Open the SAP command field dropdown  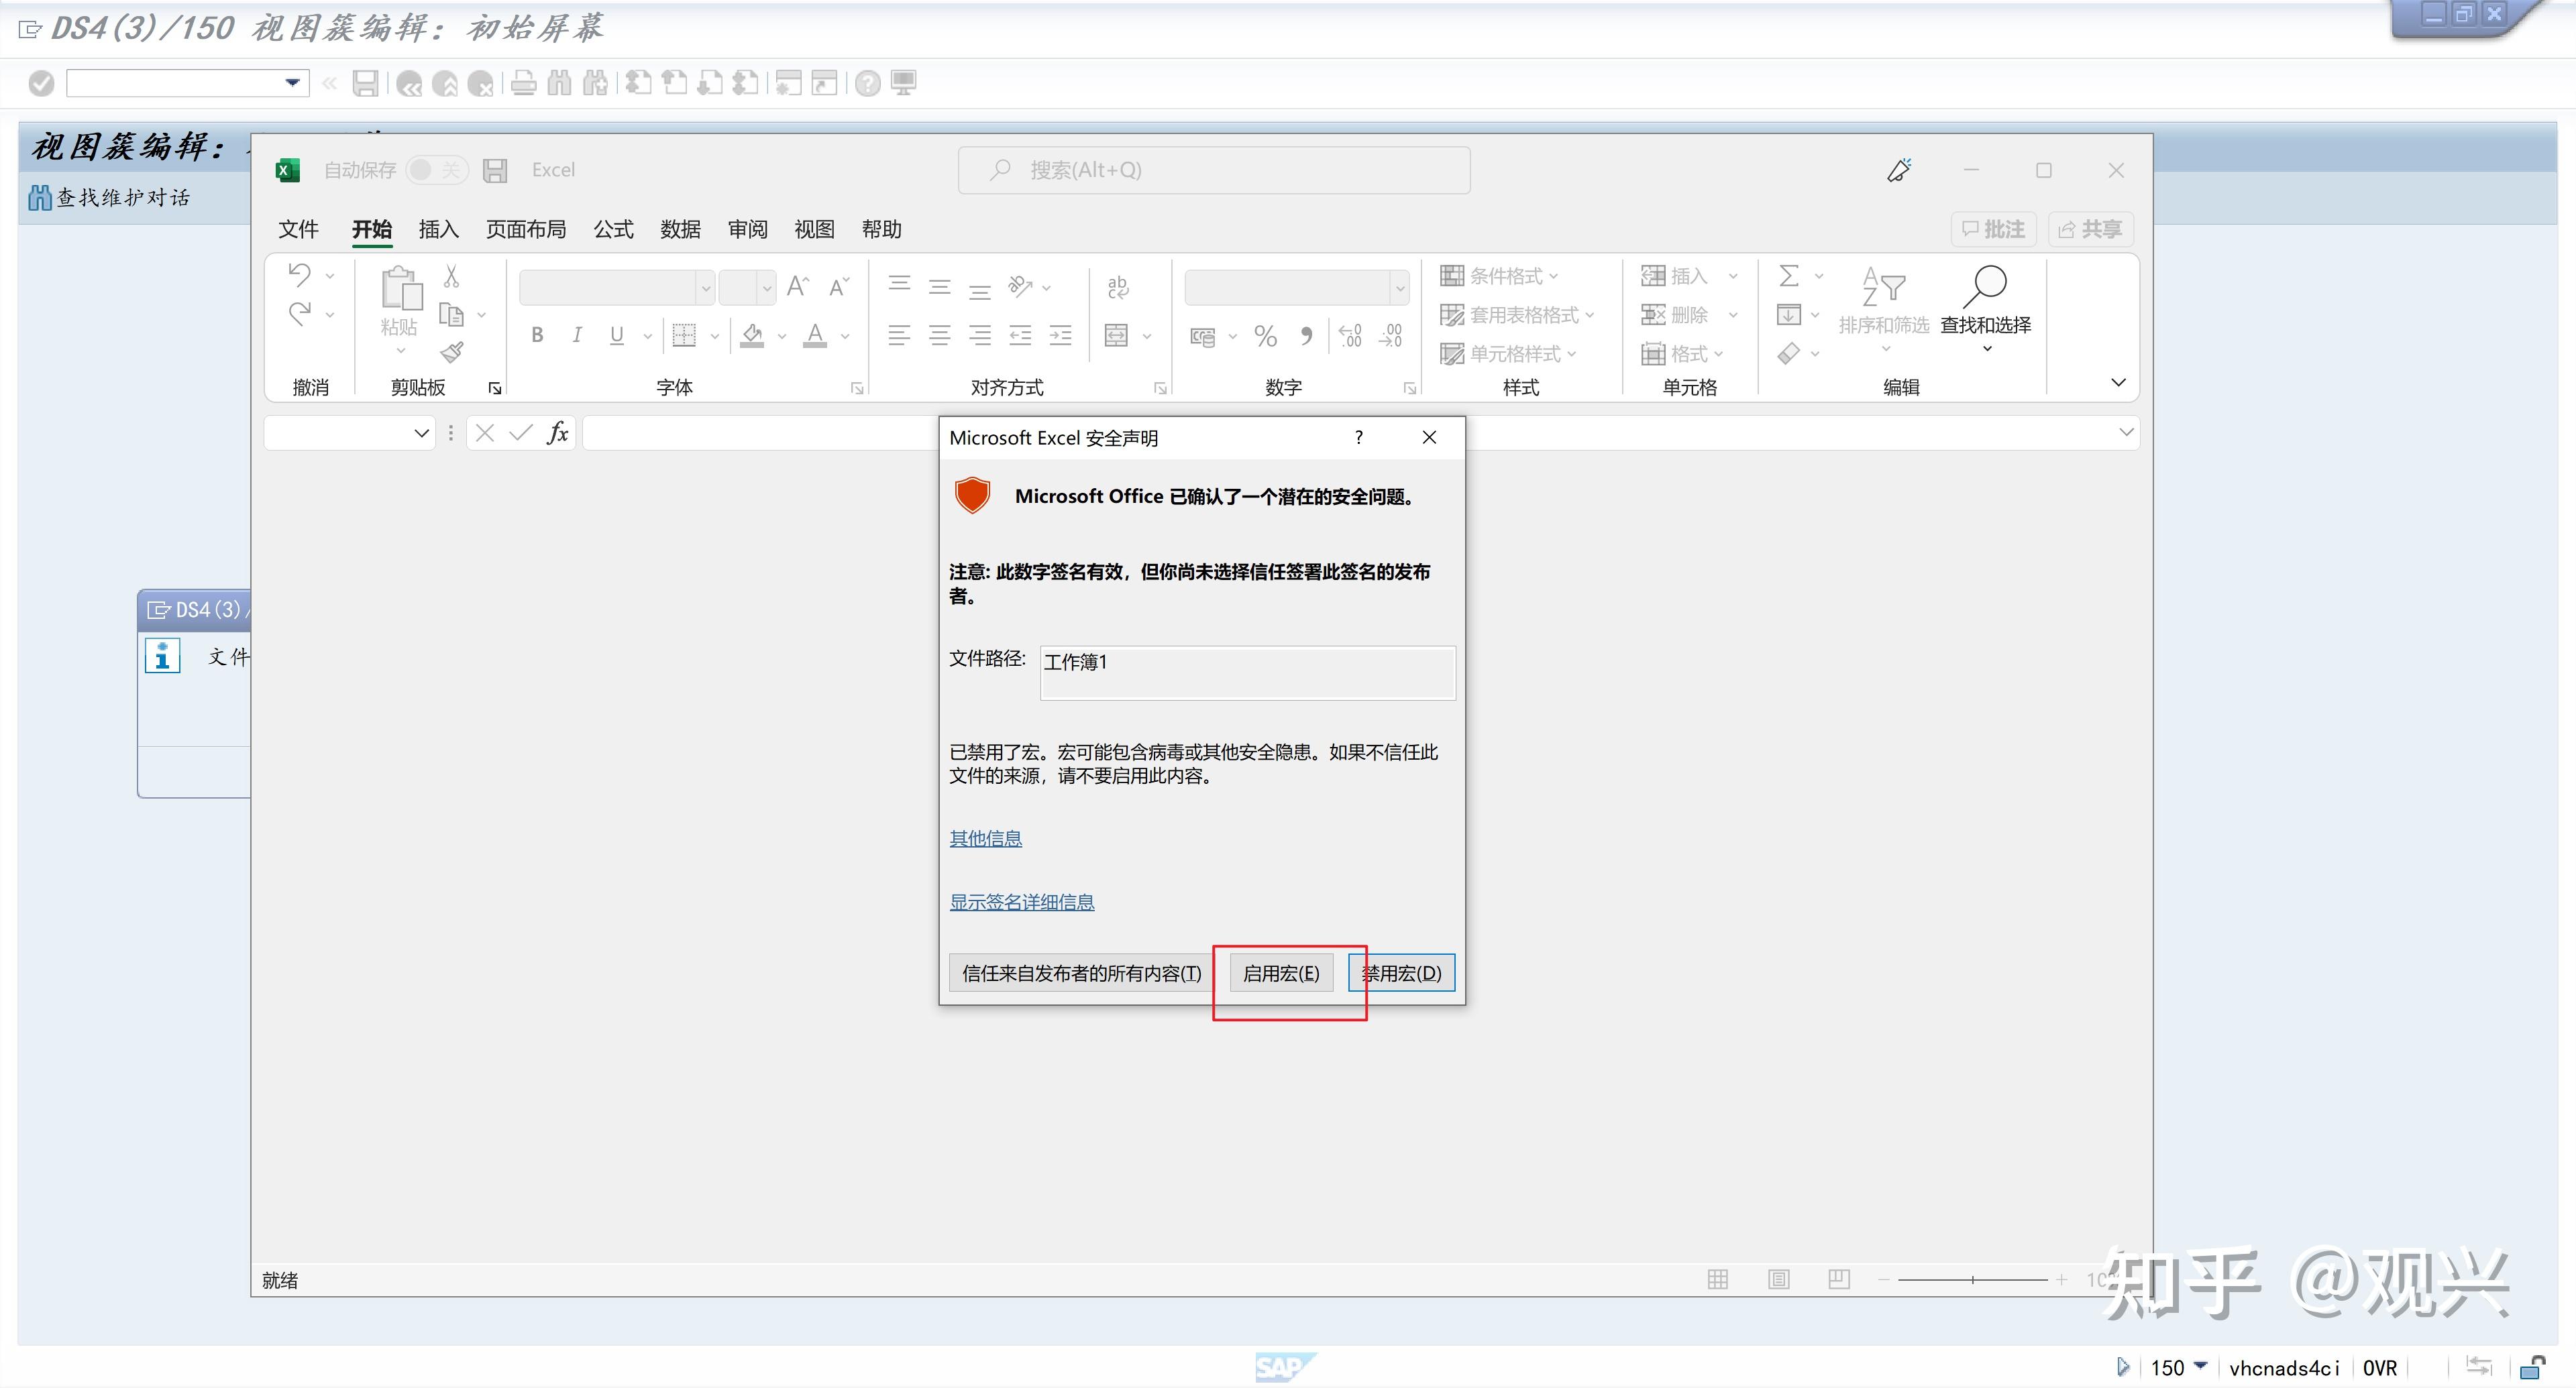point(292,83)
